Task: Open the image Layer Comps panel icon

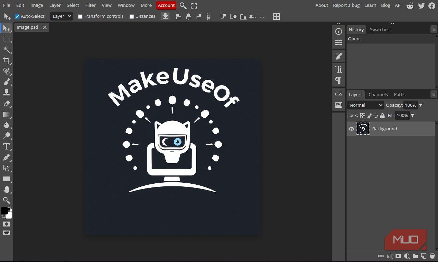Action: [x=339, y=105]
